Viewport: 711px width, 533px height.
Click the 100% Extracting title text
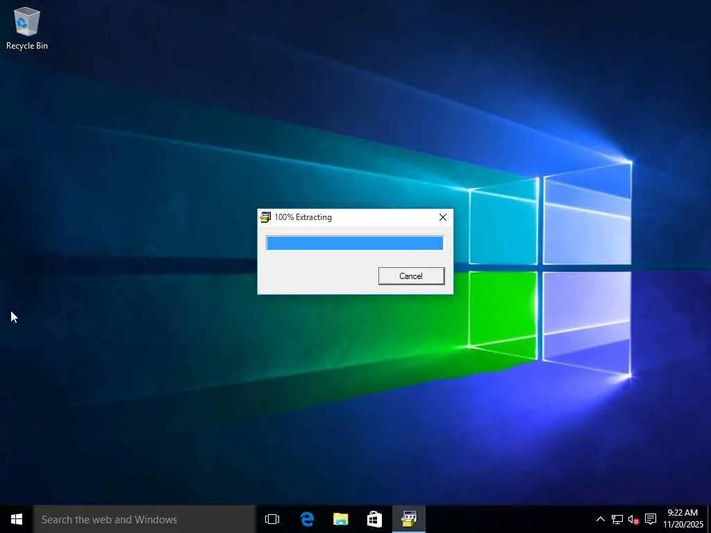pyautogui.click(x=303, y=217)
